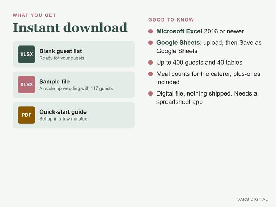Click the 'WHAT YOU GET' label
The height and width of the screenshot is (207, 276).
click(34, 15)
